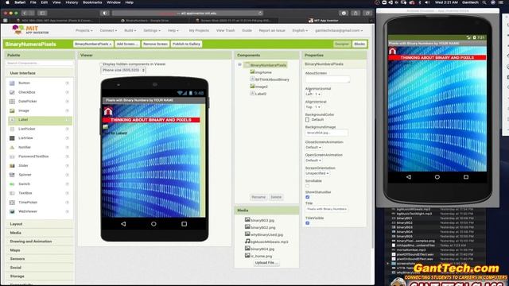Open the BinaryNumbersPixels screen selector dropdown

pyautogui.click(x=93, y=44)
